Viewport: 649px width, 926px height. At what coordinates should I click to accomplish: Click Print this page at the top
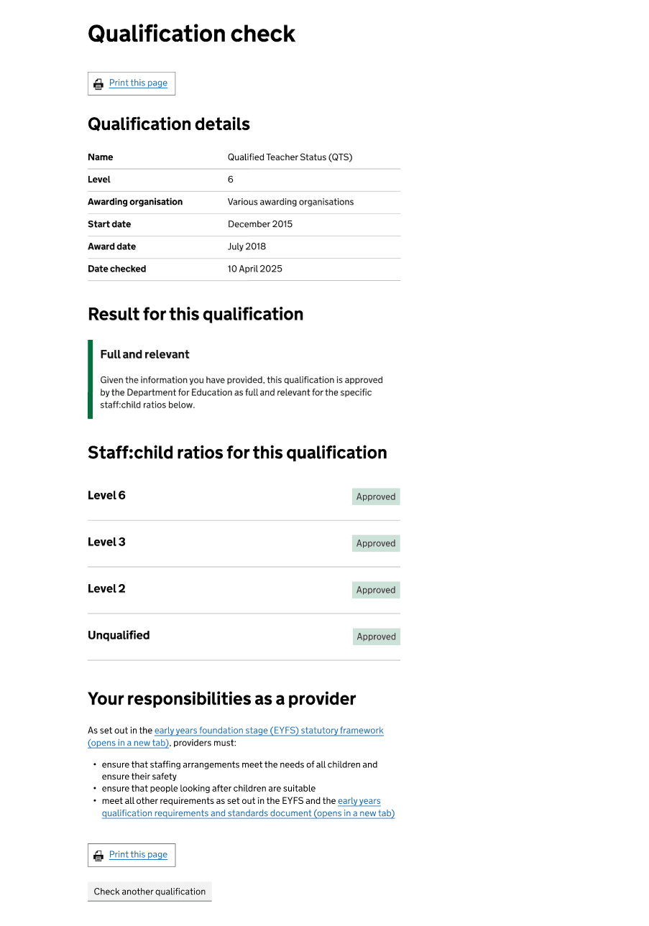138,83
